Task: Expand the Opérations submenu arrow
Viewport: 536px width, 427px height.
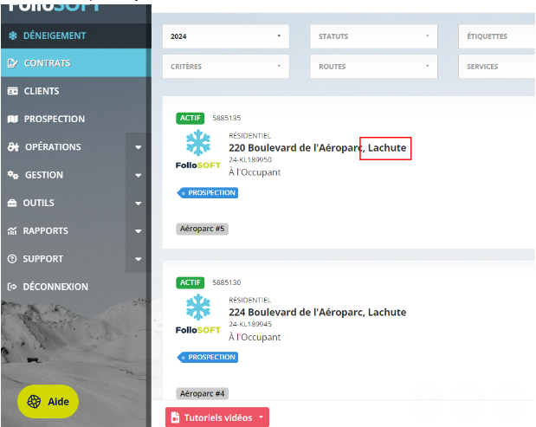Action: [x=138, y=147]
